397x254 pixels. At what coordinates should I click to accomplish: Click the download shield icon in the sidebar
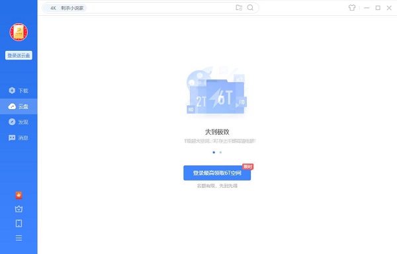(12, 91)
